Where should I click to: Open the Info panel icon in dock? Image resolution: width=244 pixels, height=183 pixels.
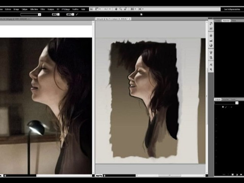click(211, 45)
